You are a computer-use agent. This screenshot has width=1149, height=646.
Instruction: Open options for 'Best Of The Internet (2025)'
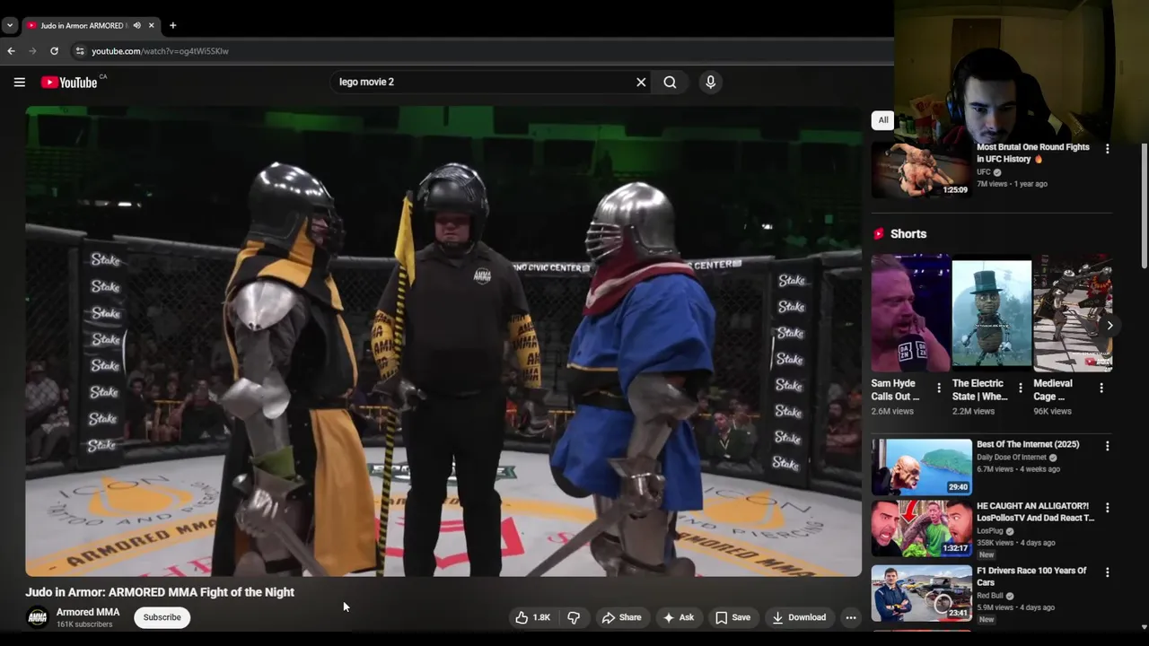1107,446
